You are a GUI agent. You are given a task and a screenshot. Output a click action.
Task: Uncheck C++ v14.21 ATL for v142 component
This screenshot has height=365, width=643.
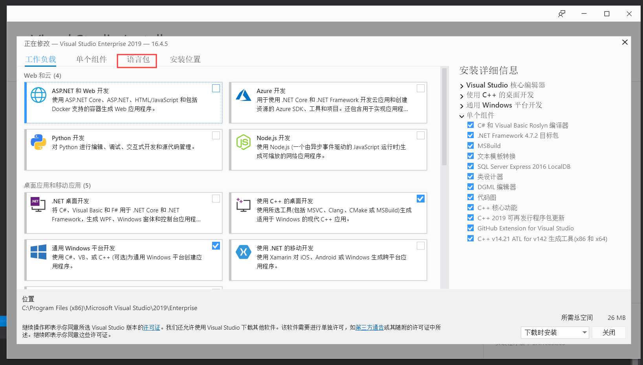[x=471, y=238]
